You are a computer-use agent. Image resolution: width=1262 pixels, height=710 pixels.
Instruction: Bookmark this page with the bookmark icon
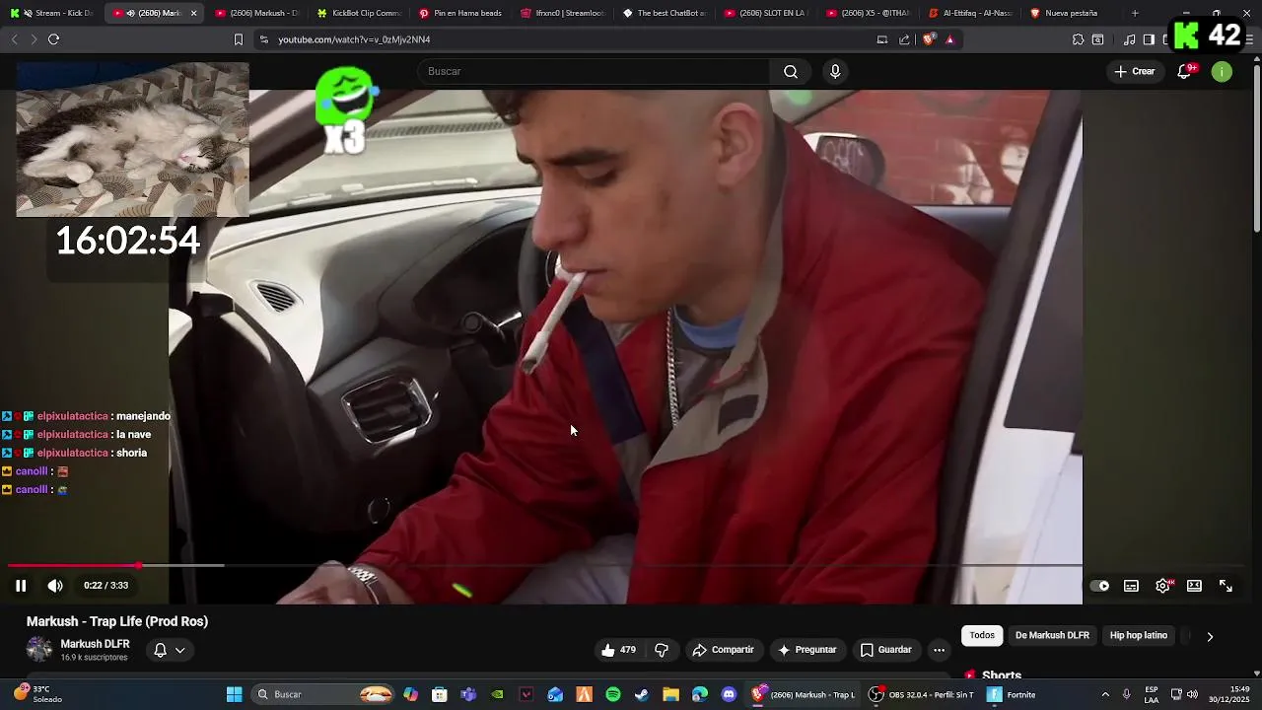coord(238,39)
